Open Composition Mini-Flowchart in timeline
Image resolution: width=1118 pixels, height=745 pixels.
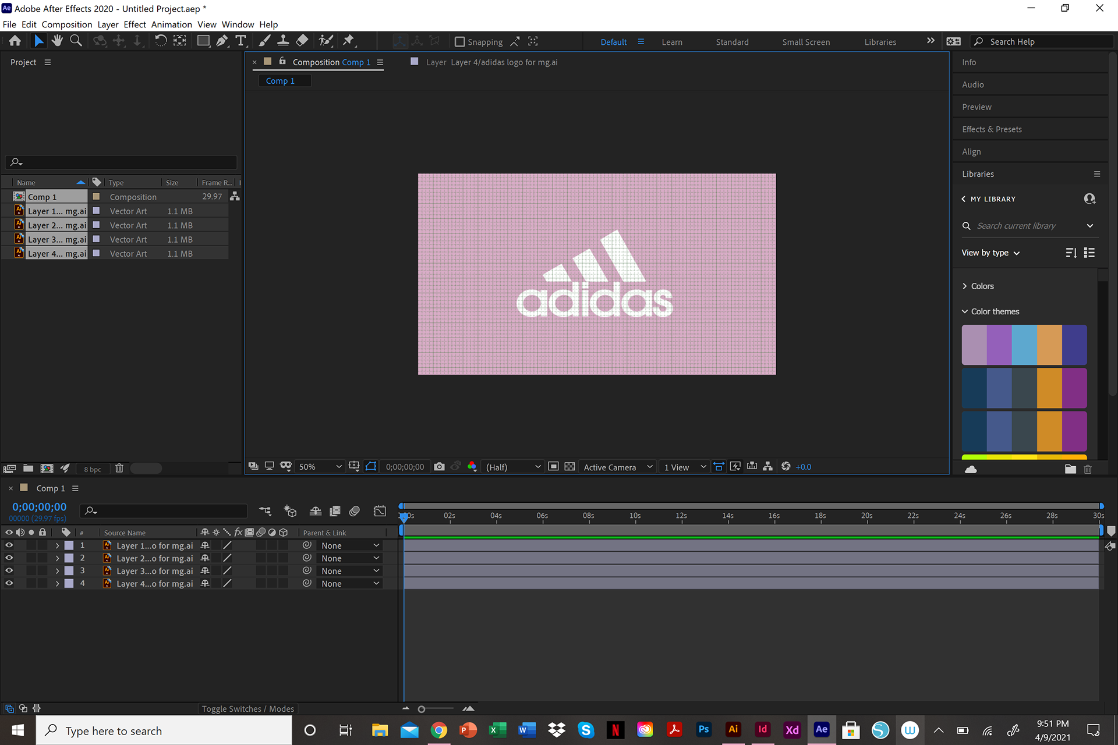pos(266,511)
